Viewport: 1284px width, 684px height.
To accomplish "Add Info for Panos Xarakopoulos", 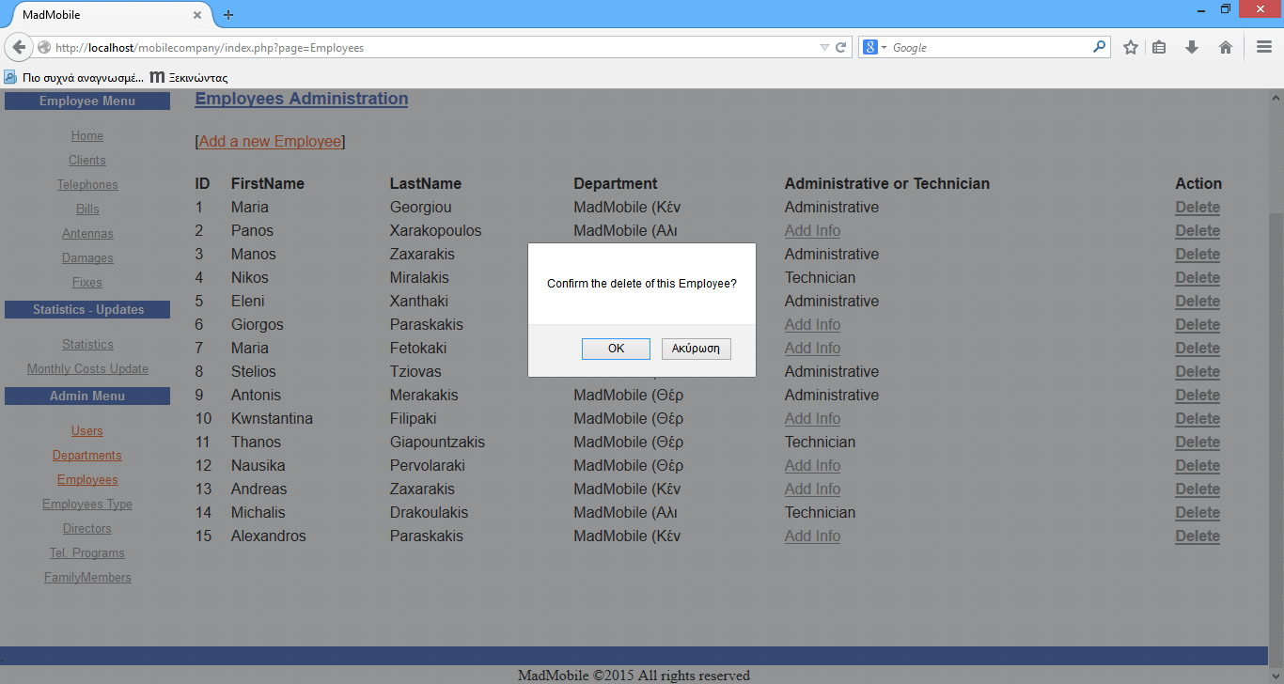I will 812,231.
